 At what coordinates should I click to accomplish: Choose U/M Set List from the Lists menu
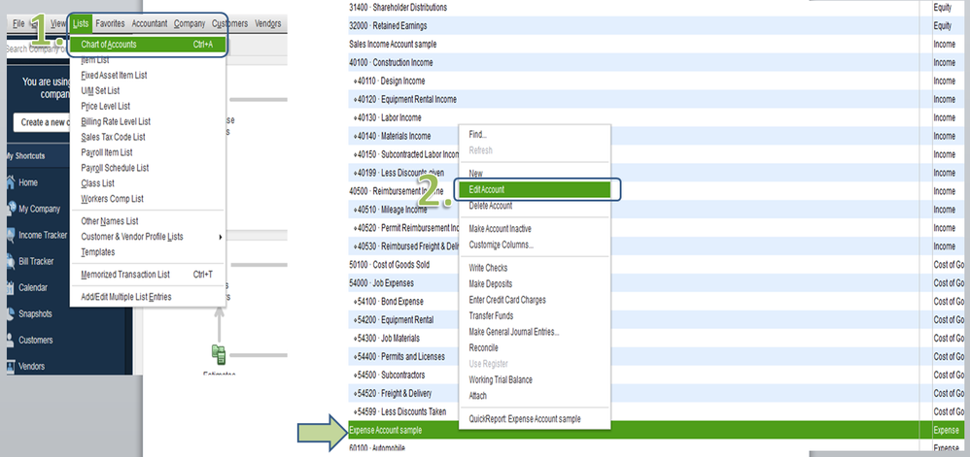click(100, 91)
